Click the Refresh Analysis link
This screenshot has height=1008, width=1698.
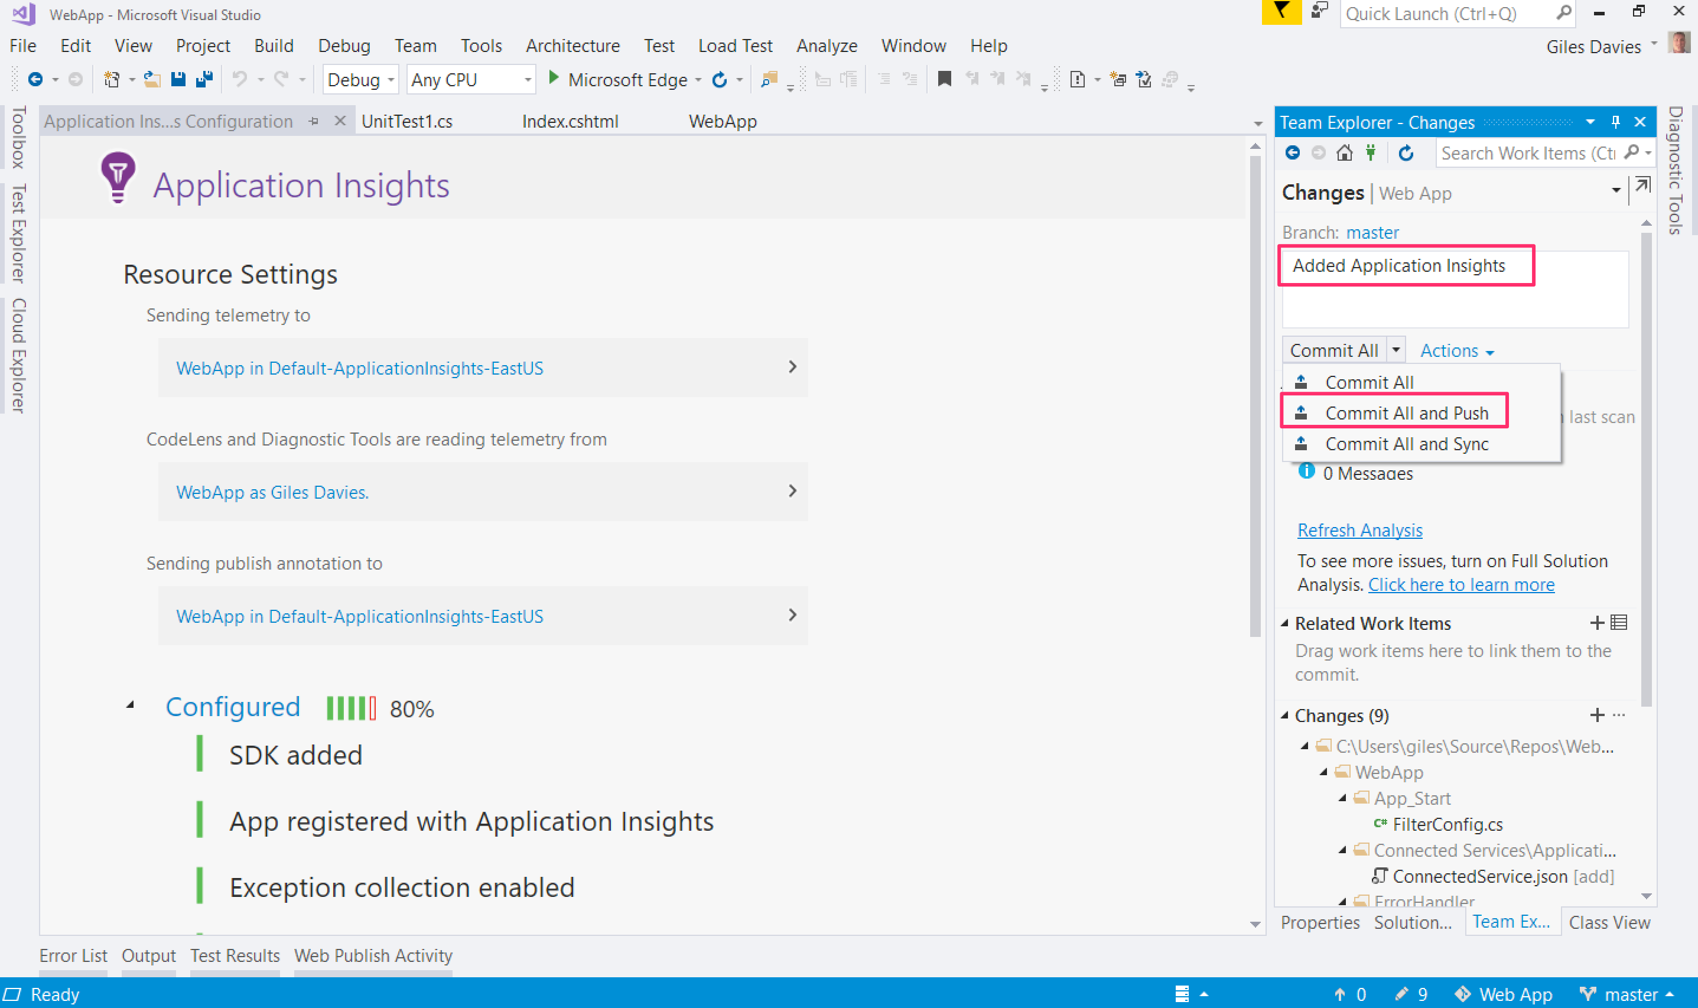click(x=1359, y=530)
